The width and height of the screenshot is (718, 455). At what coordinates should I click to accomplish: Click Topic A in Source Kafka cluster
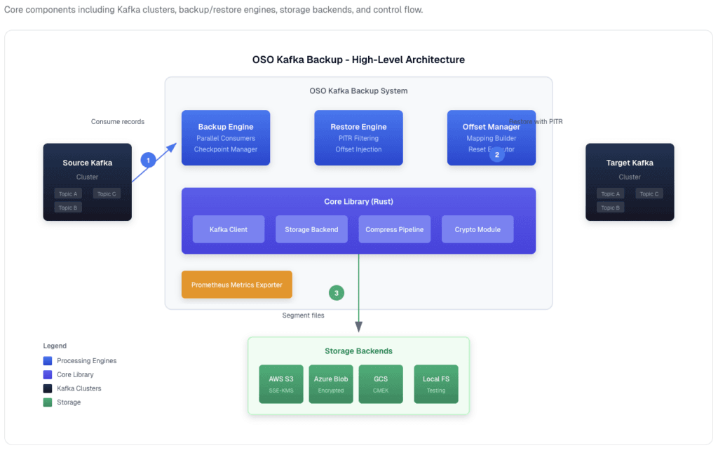(68, 193)
